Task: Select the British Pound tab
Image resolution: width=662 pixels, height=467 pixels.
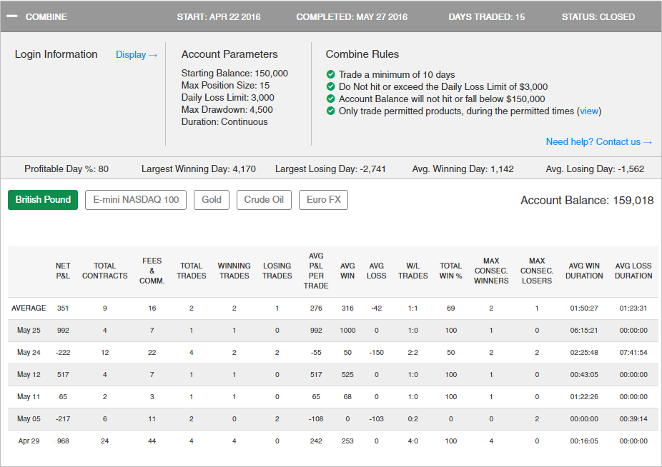Action: tap(43, 199)
